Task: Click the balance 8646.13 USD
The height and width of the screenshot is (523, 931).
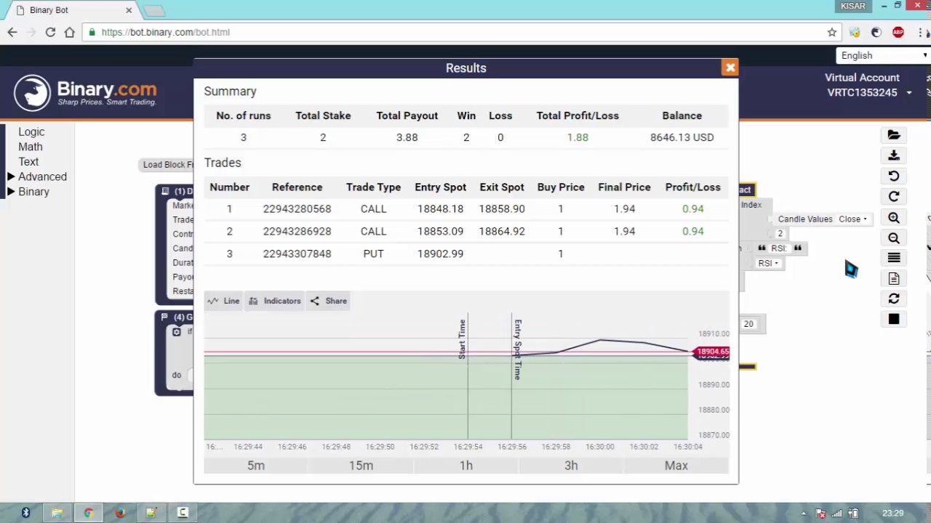Action: [x=682, y=137]
